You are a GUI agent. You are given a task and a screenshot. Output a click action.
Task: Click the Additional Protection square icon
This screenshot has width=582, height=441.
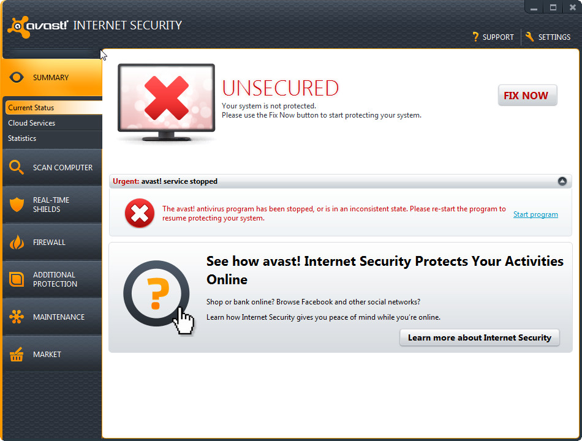pyautogui.click(x=17, y=279)
